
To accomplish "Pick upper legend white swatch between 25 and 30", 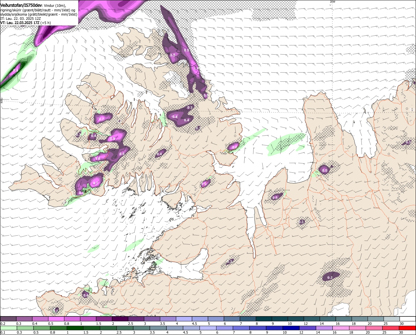I will tap(392, 319).
